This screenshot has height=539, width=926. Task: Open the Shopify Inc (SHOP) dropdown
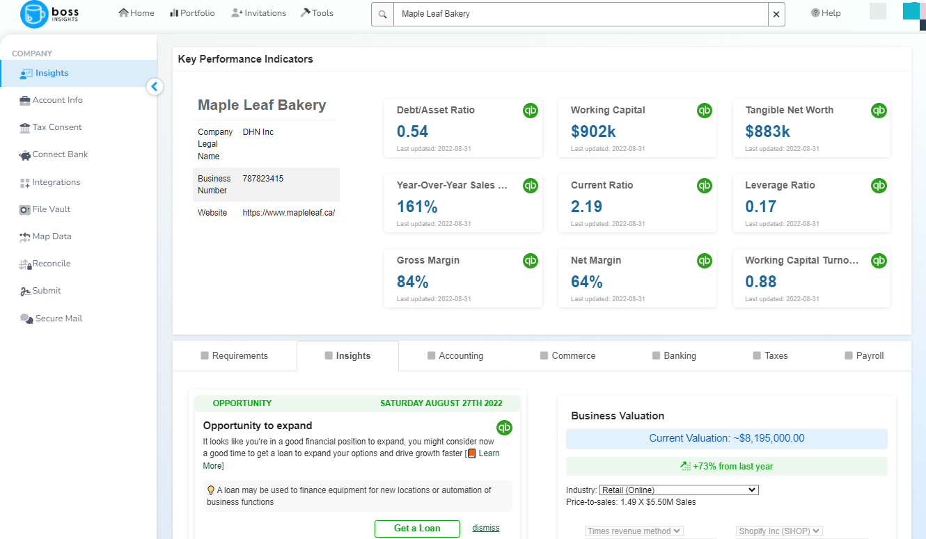(x=779, y=531)
